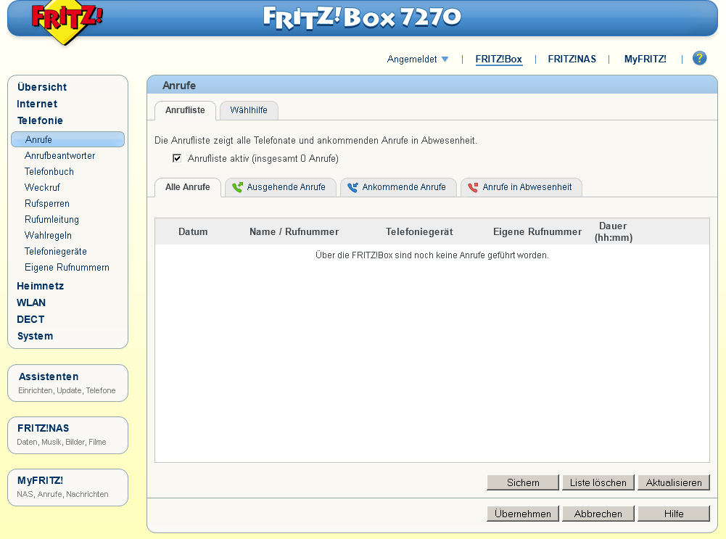This screenshot has width=726, height=539.
Task: Go to the FRITZ!Box top link
Action: [499, 59]
